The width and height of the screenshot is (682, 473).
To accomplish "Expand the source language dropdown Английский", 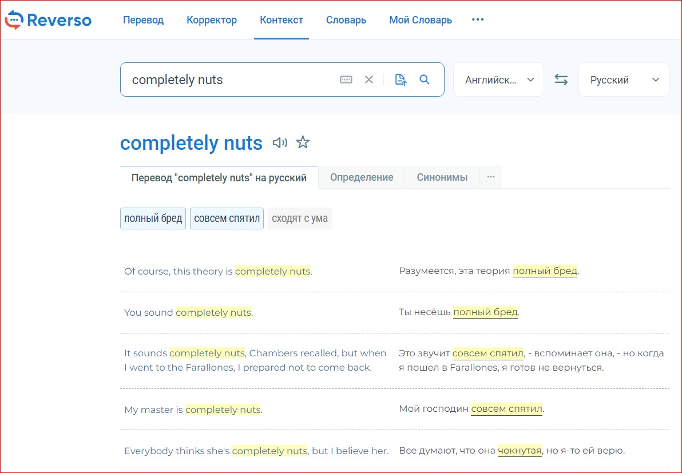I will tap(498, 80).
